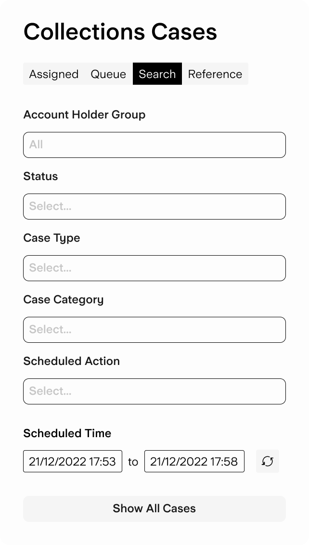The image size is (309, 545).
Task: Go to the Reference tab
Action: click(215, 74)
